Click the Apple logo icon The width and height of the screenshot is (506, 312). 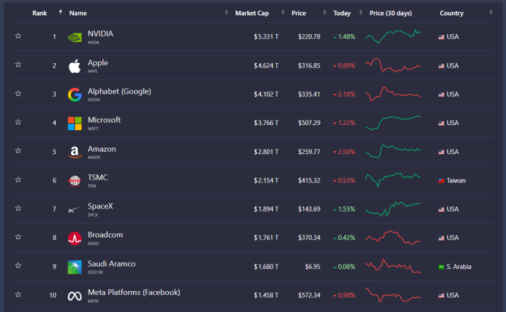pyautogui.click(x=75, y=66)
